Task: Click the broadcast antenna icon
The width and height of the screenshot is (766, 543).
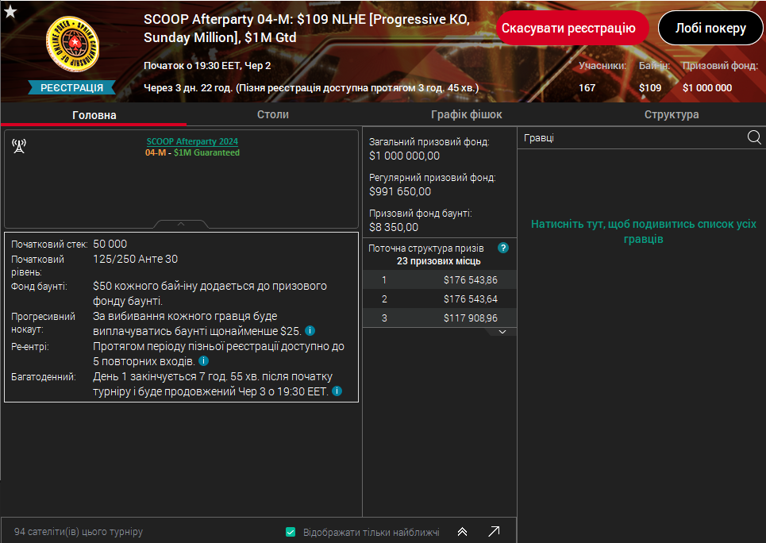Action: tap(19, 145)
